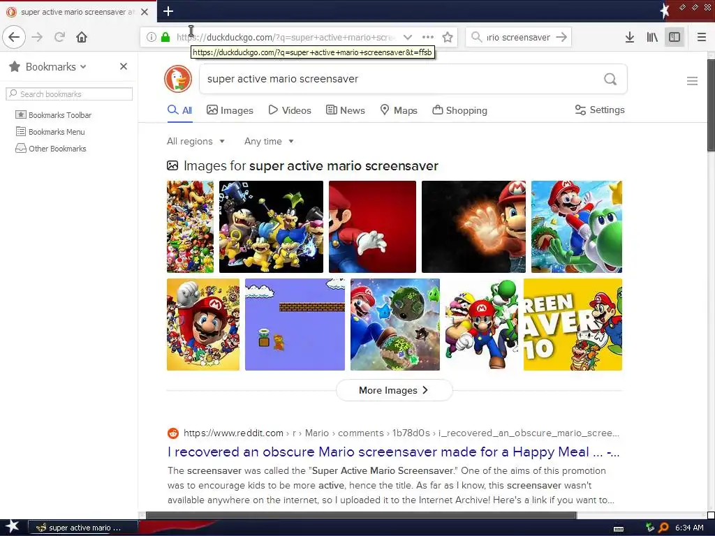Screen dimensions: 715x536
Task: Open the taskbar start star icon
Action: point(13,527)
